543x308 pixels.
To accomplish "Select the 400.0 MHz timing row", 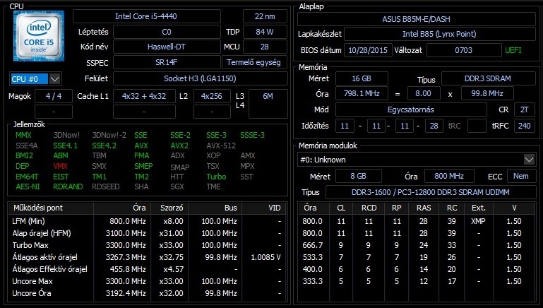I will [x=417, y=269].
